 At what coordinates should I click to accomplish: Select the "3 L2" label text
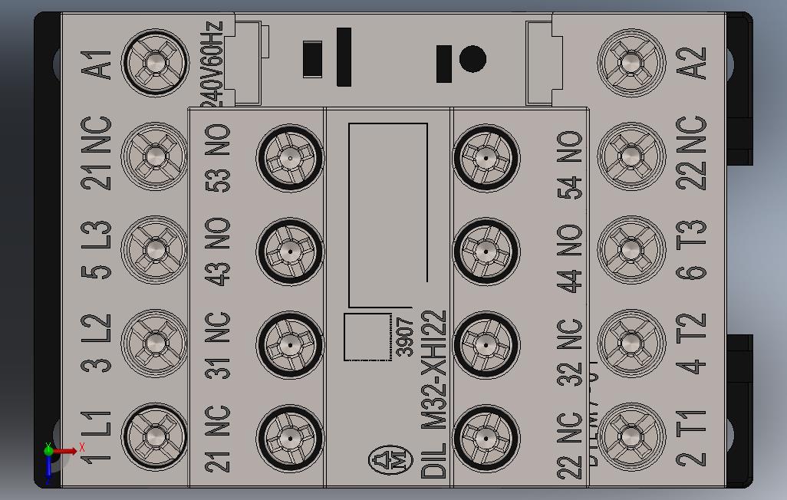point(97,344)
